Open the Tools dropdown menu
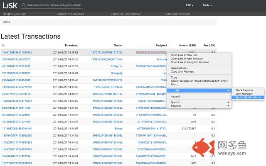 click(x=207, y=5)
